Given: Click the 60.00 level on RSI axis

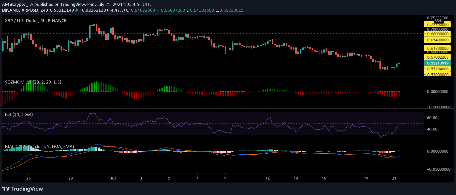Looking at the screenshot, I should pos(432,118).
